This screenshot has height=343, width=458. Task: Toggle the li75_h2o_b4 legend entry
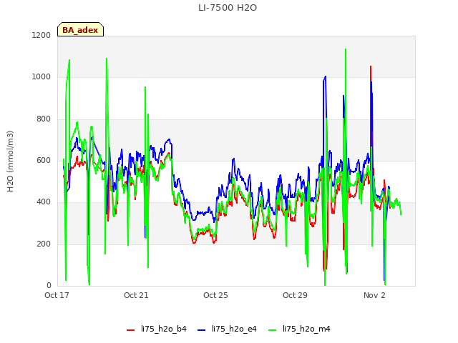157,329
